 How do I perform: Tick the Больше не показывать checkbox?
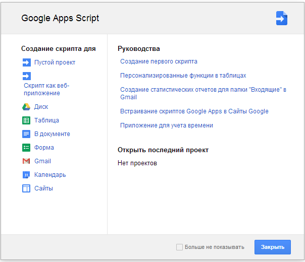pyautogui.click(x=179, y=247)
